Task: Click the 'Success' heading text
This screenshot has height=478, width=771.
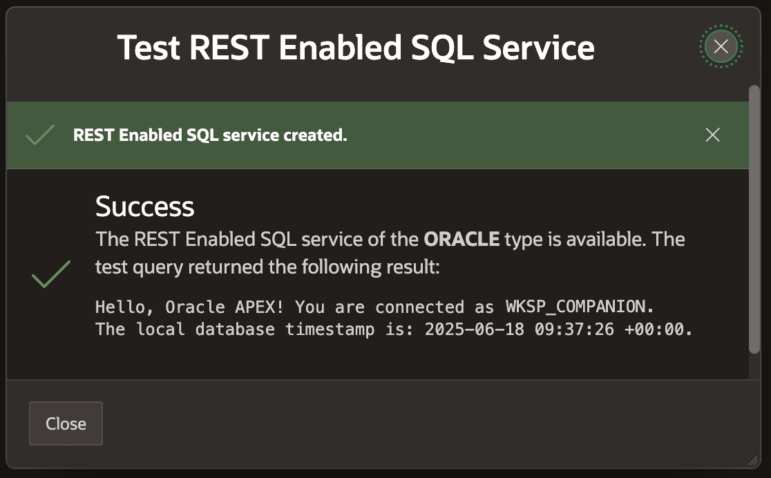Action: point(144,206)
